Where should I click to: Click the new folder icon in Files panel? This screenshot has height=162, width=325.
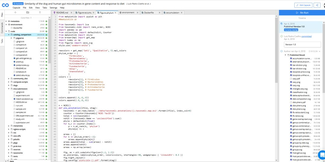coord(28,12)
